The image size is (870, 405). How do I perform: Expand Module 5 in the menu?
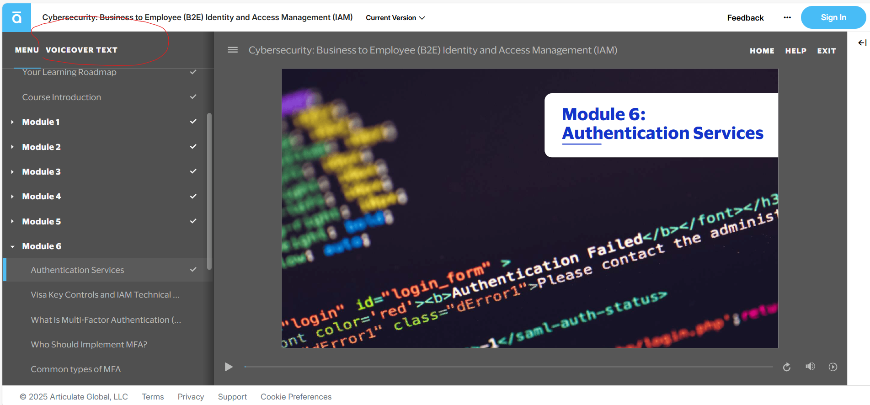point(12,222)
